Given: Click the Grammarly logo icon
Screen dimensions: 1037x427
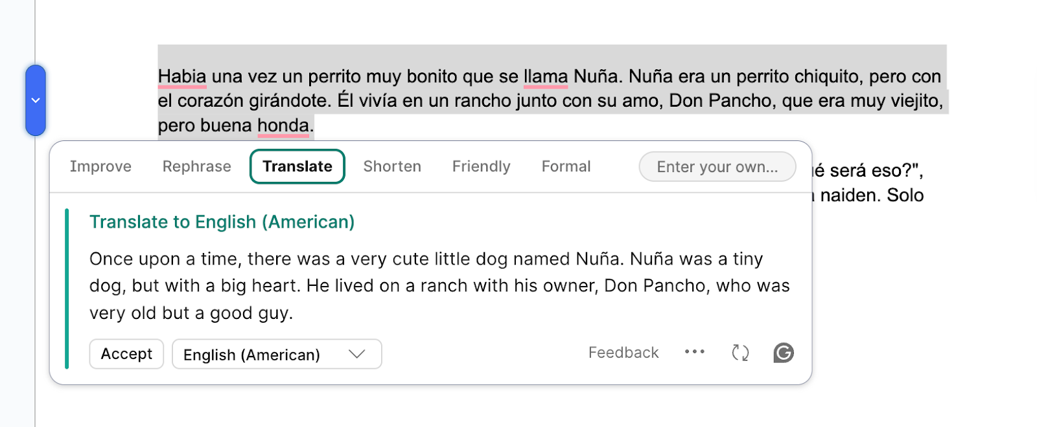Looking at the screenshot, I should tap(784, 353).
